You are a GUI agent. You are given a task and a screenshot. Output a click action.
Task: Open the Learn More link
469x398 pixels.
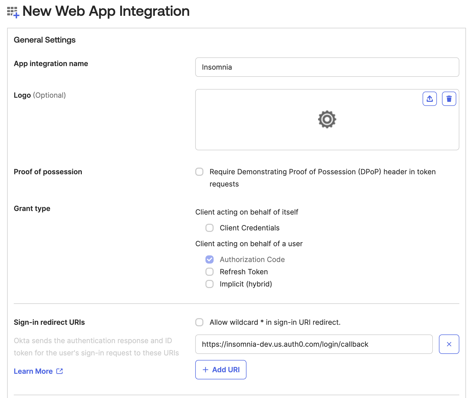[33, 371]
